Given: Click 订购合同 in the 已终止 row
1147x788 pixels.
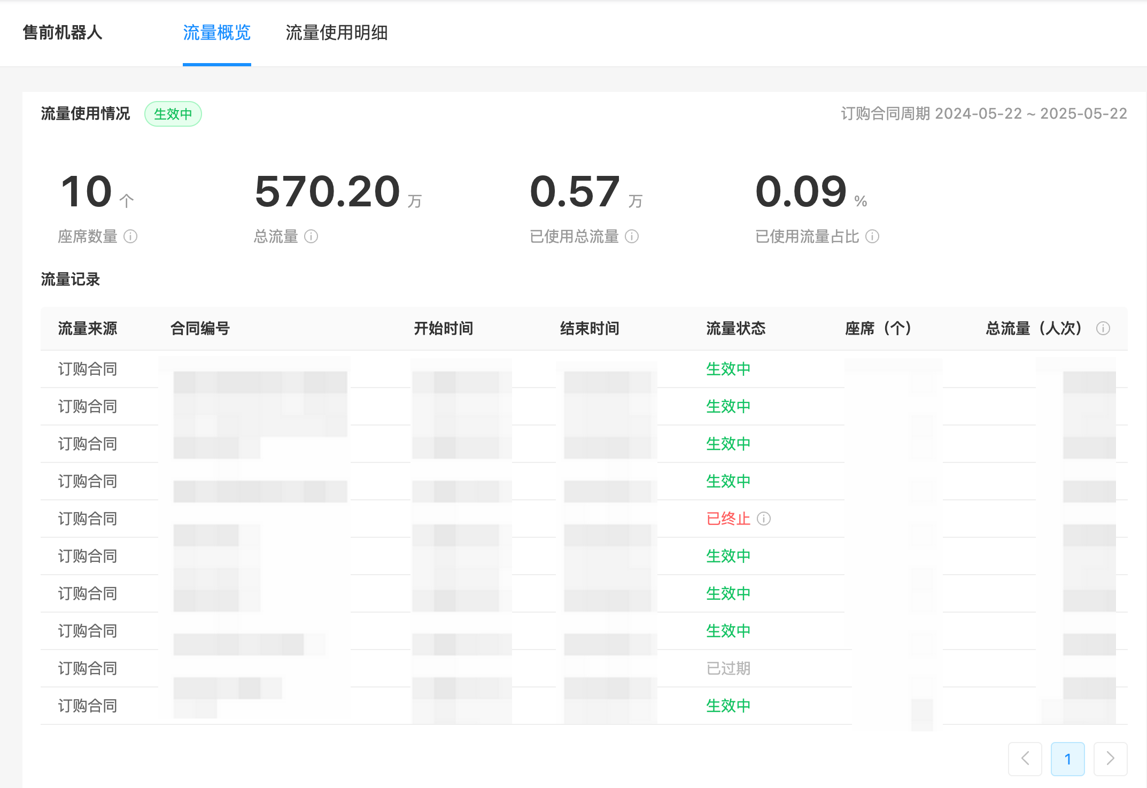Looking at the screenshot, I should [88, 519].
